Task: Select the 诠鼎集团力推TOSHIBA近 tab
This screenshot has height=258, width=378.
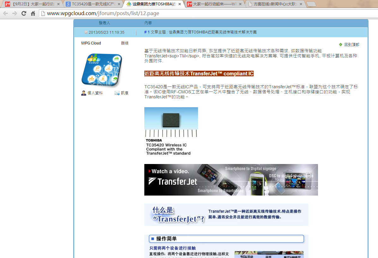Action: pyautogui.click(x=154, y=4)
